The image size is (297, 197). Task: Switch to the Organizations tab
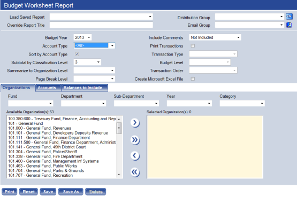[18, 88]
